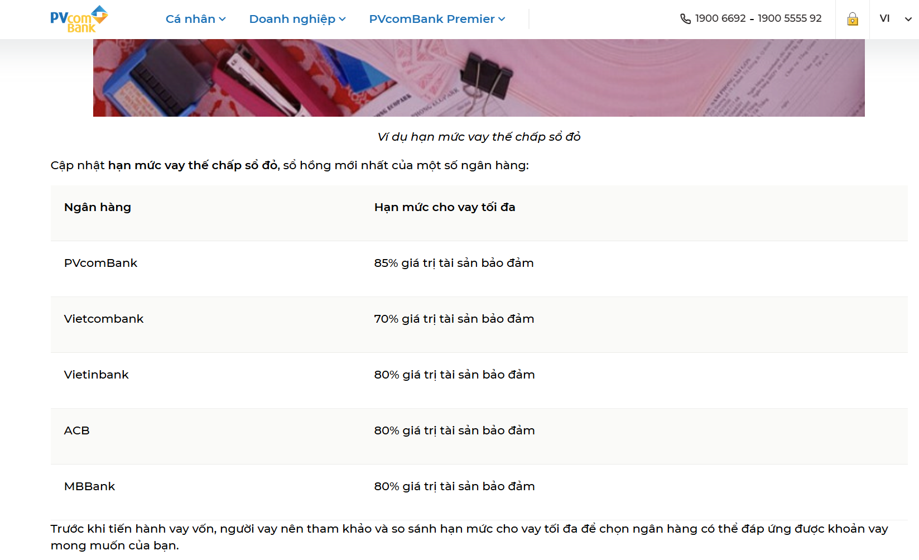Open the Doanh nghiệp menu
The width and height of the screenshot is (919, 560).
point(292,19)
